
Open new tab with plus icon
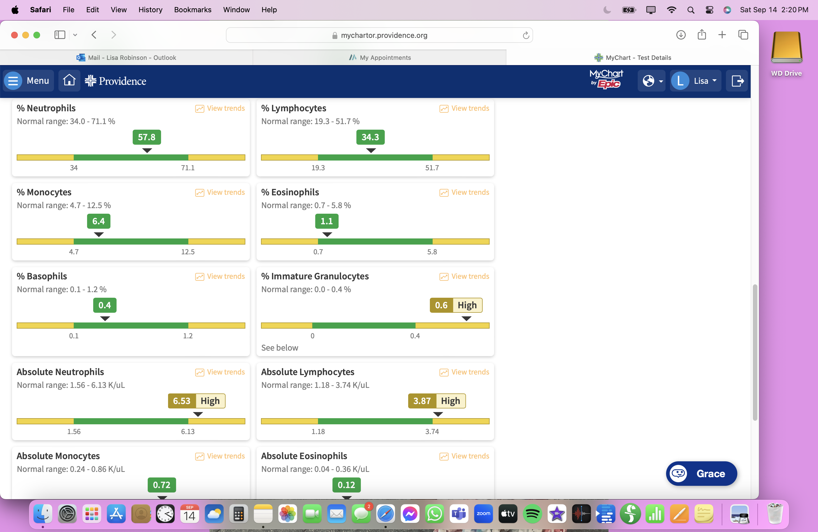(x=722, y=35)
